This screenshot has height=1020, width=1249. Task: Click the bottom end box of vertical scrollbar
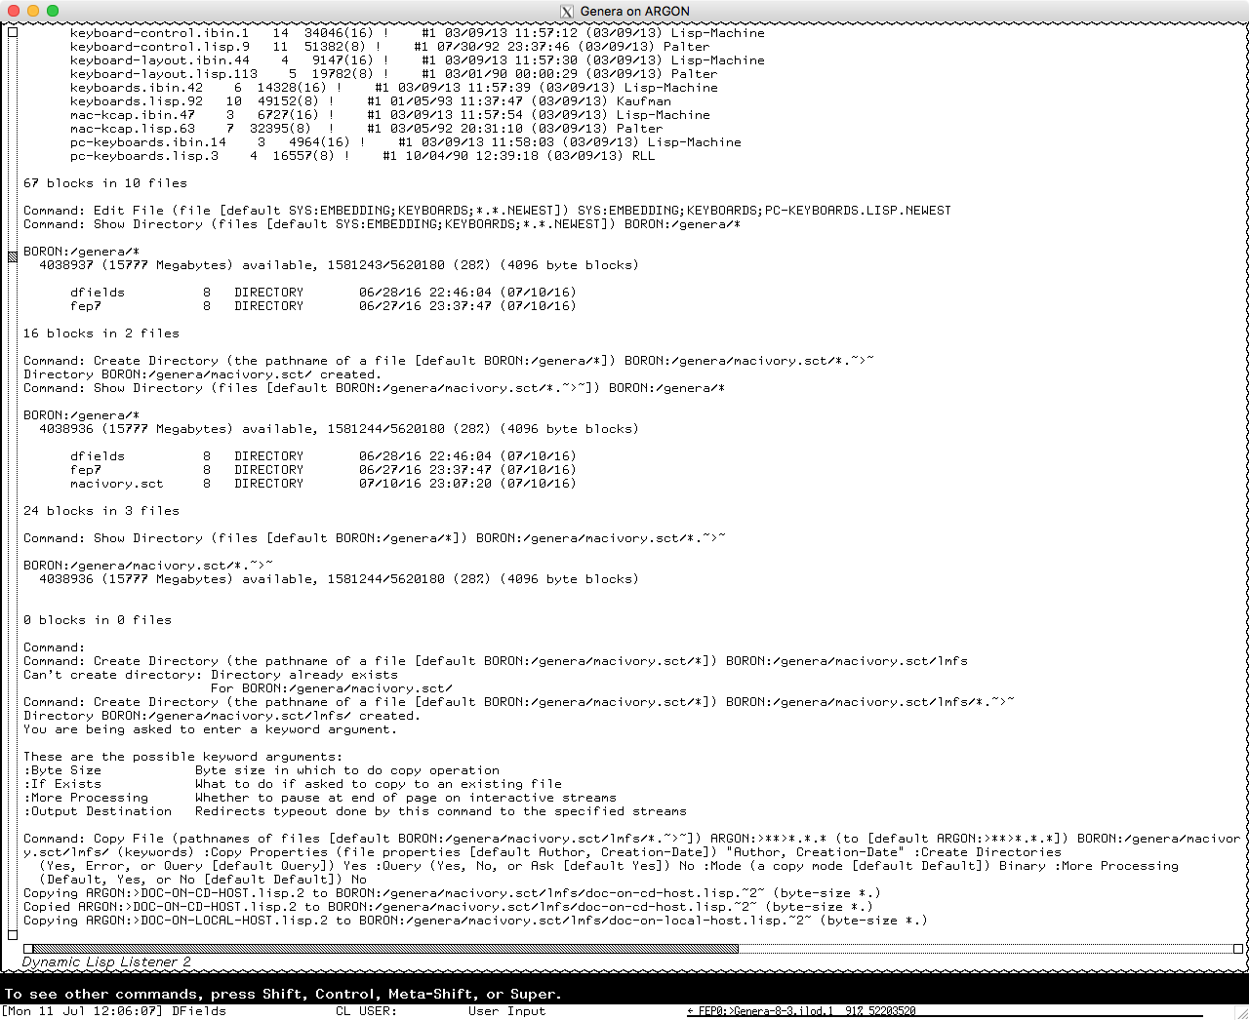pos(13,934)
